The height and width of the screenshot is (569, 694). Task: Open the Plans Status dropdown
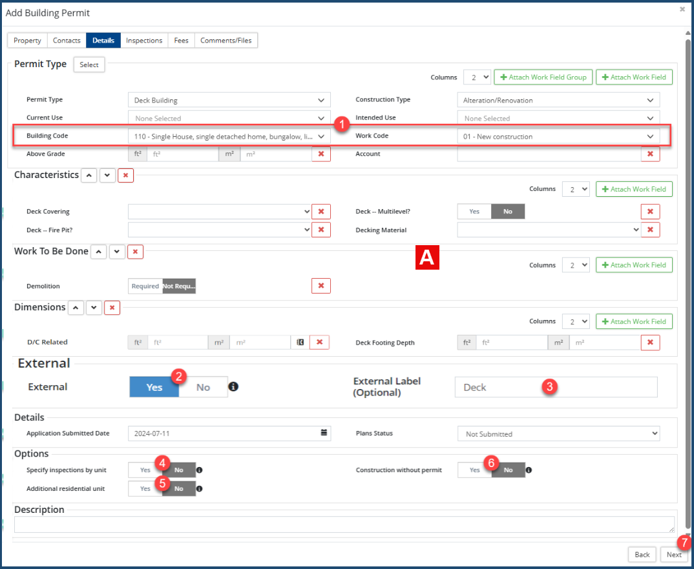point(558,434)
